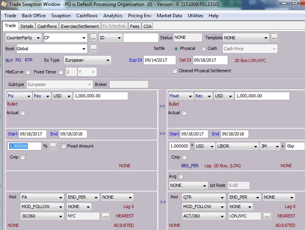Toggle the Actual checkbox on the Float leg
Image resolution: width=305 pixels, height=230 pixels.
184,113
